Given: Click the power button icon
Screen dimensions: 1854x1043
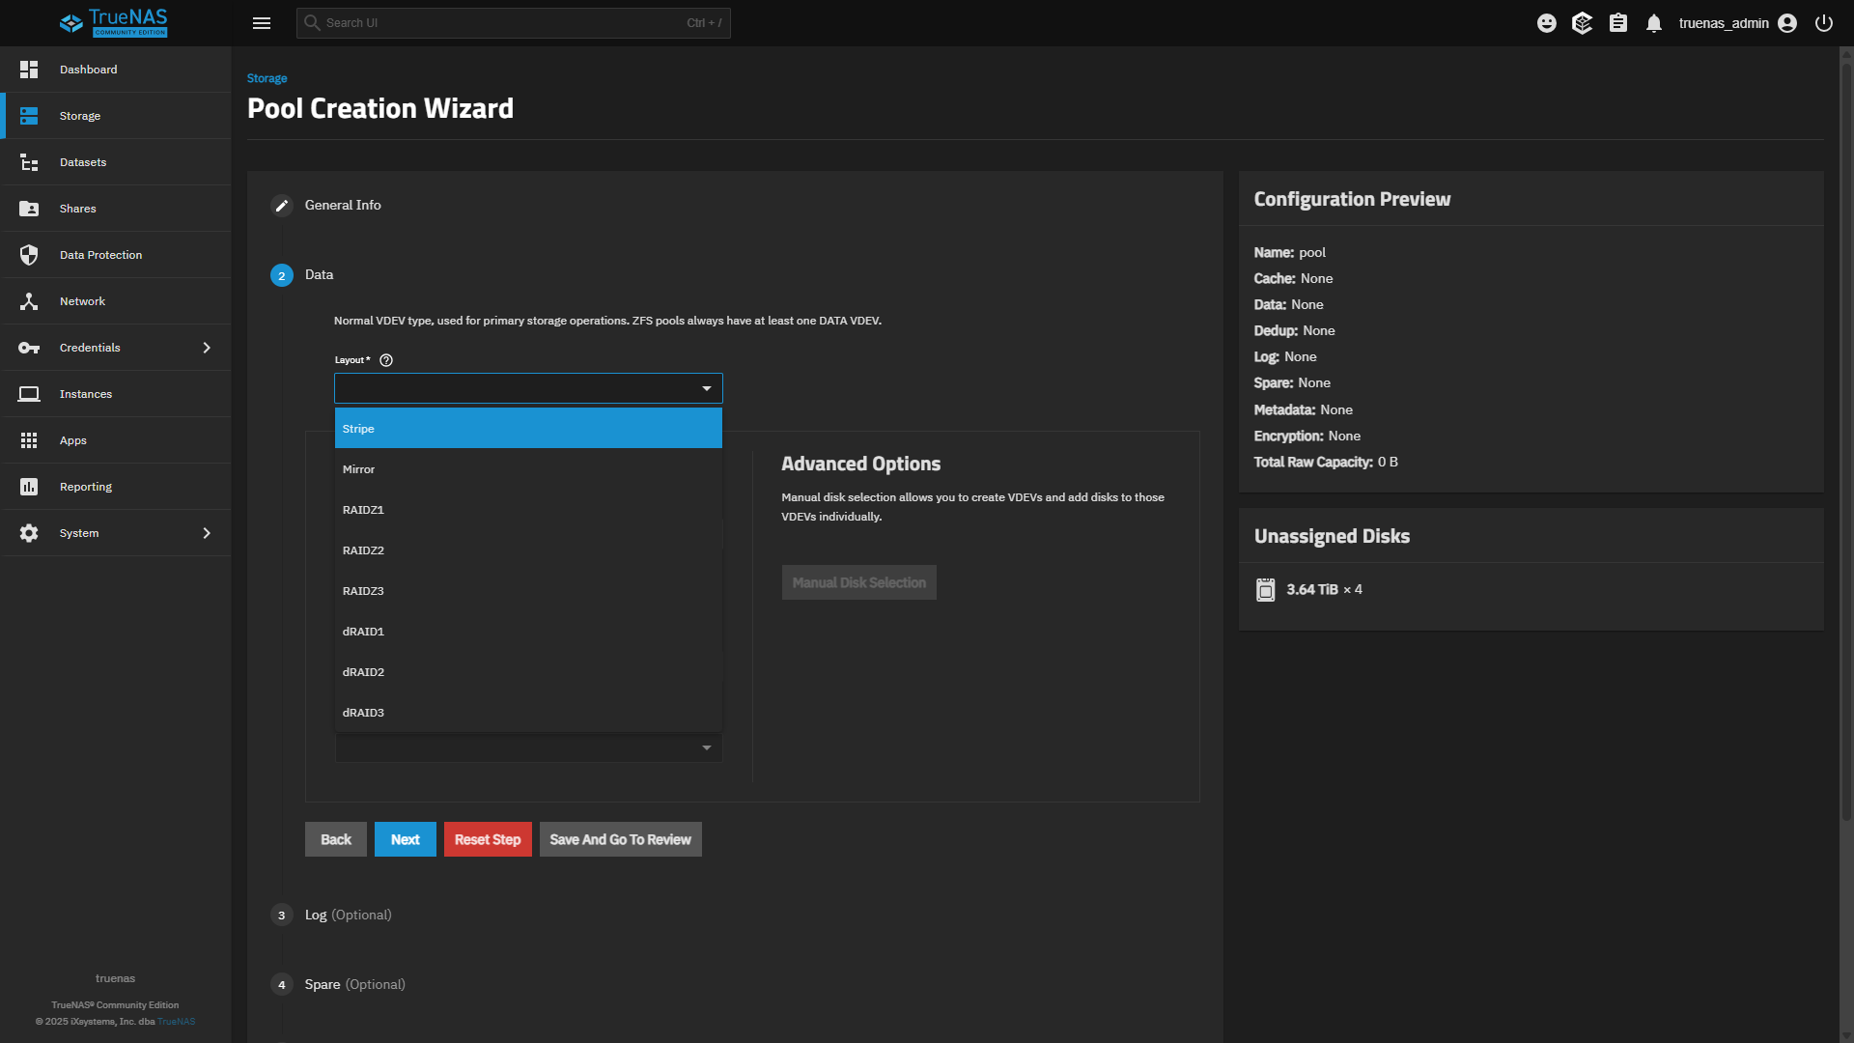Looking at the screenshot, I should pos(1823,23).
